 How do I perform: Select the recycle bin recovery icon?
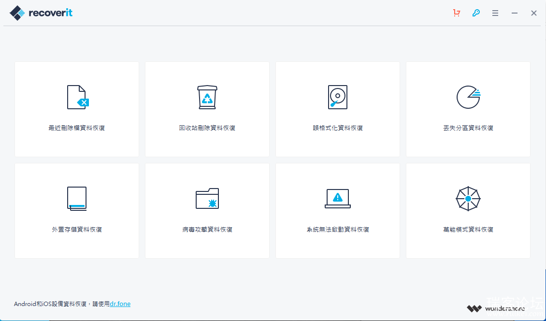click(x=207, y=97)
